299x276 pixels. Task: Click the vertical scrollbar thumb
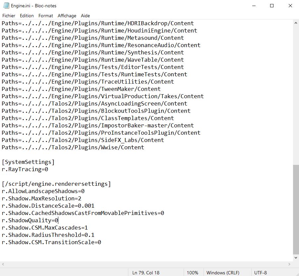tap(296, 209)
